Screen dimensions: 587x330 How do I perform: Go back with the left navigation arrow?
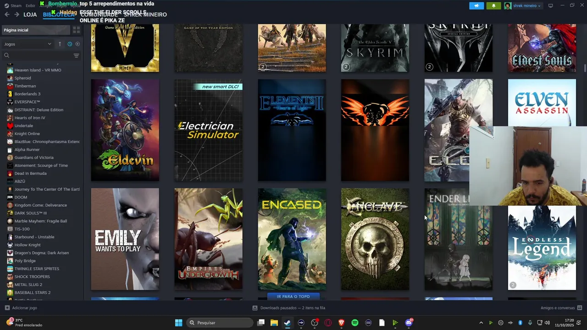(7, 15)
